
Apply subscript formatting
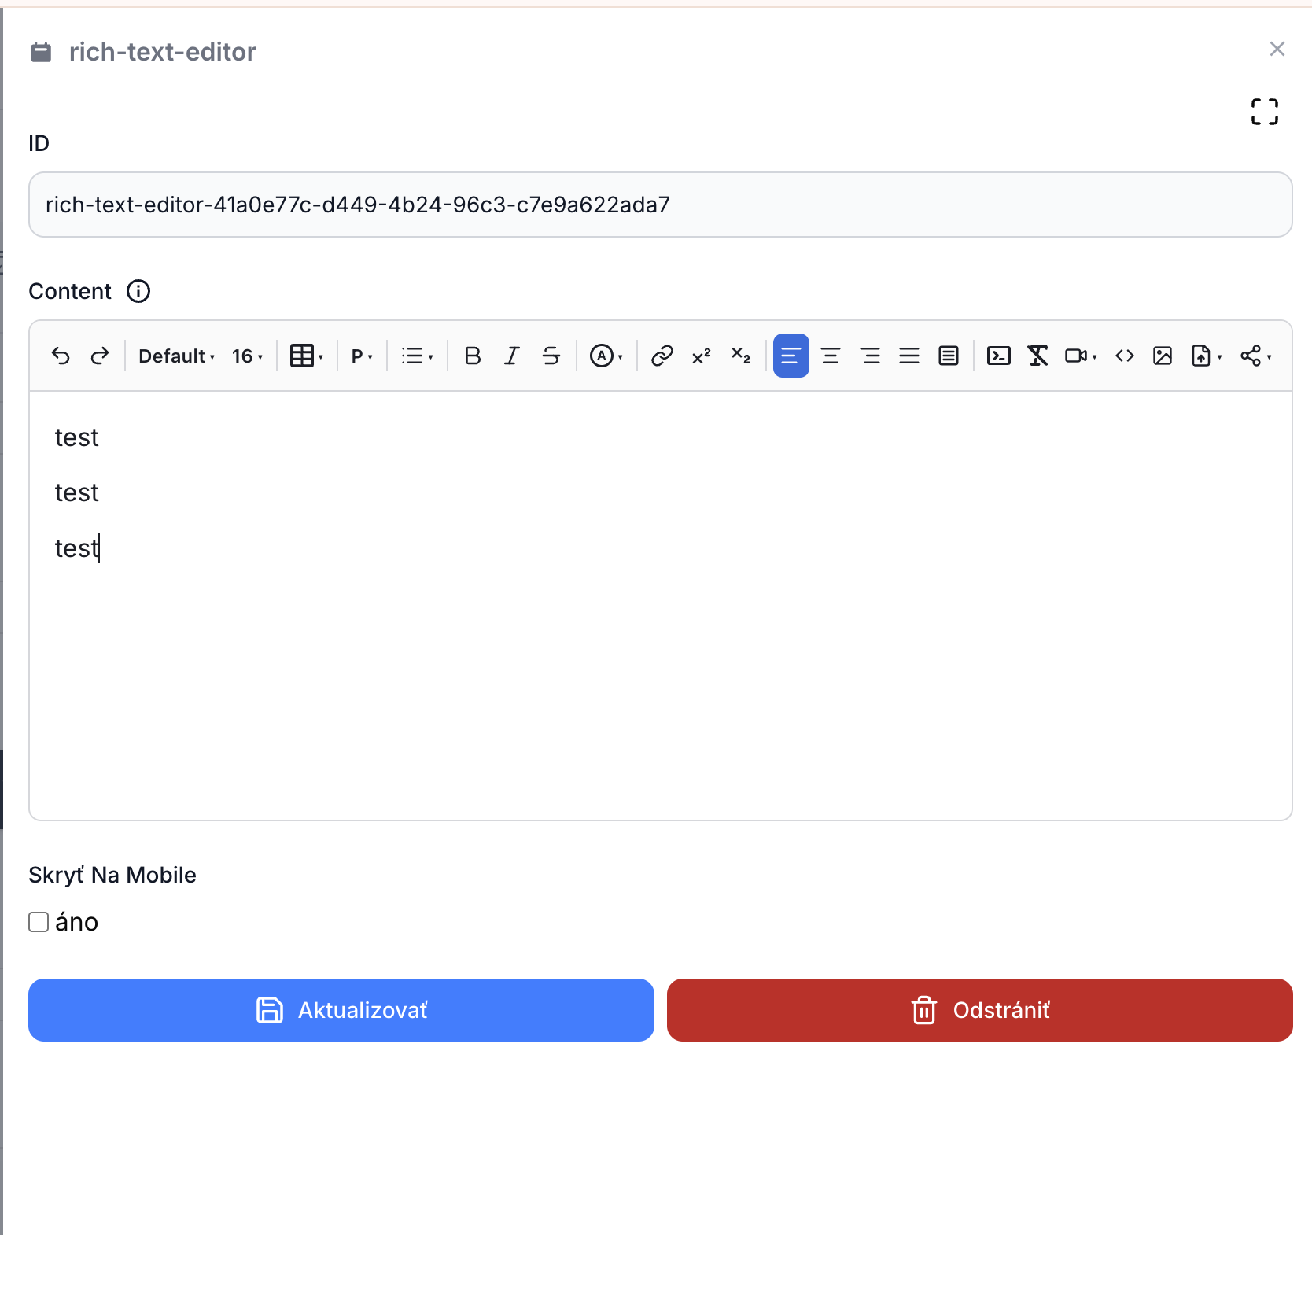point(741,356)
